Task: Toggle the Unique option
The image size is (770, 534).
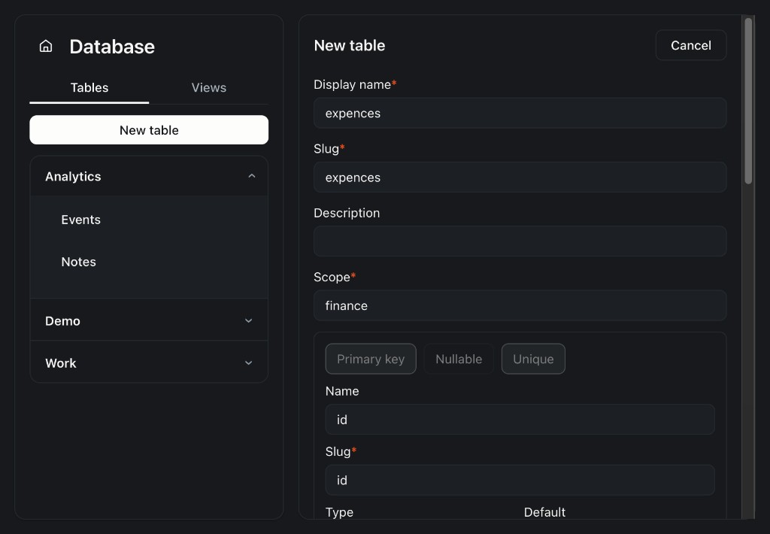Action: pos(533,359)
